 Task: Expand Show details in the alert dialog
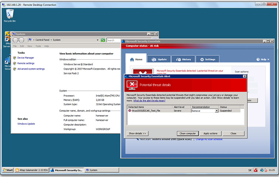click(x=137, y=133)
